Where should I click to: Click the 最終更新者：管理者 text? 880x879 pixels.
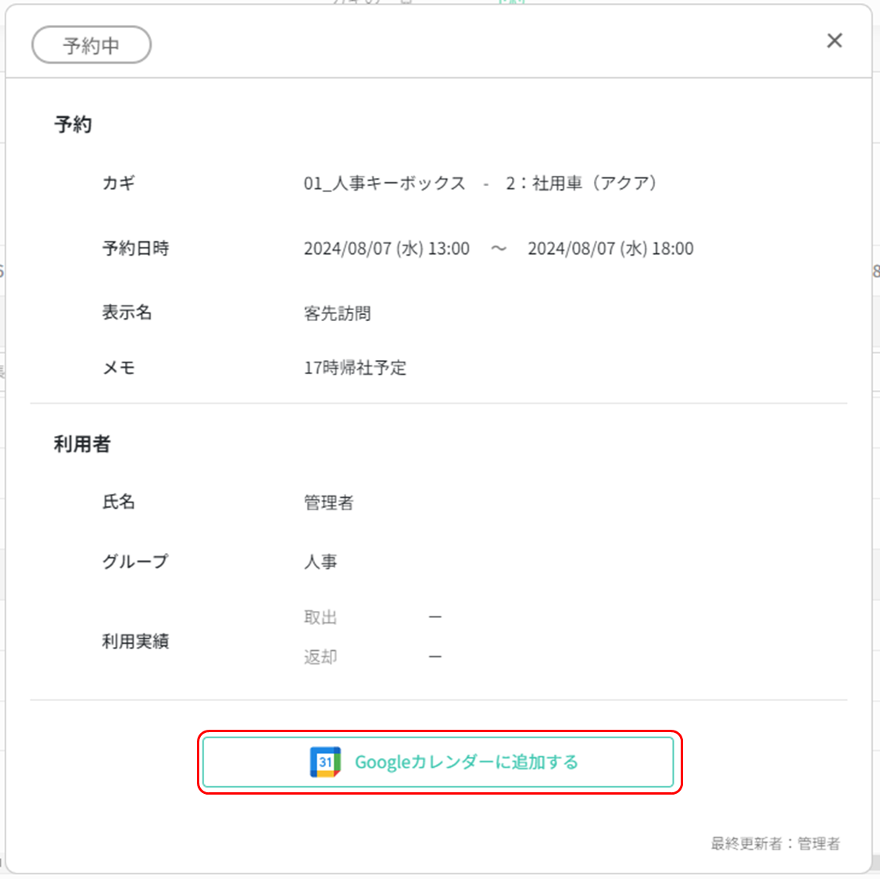pyautogui.click(x=777, y=842)
